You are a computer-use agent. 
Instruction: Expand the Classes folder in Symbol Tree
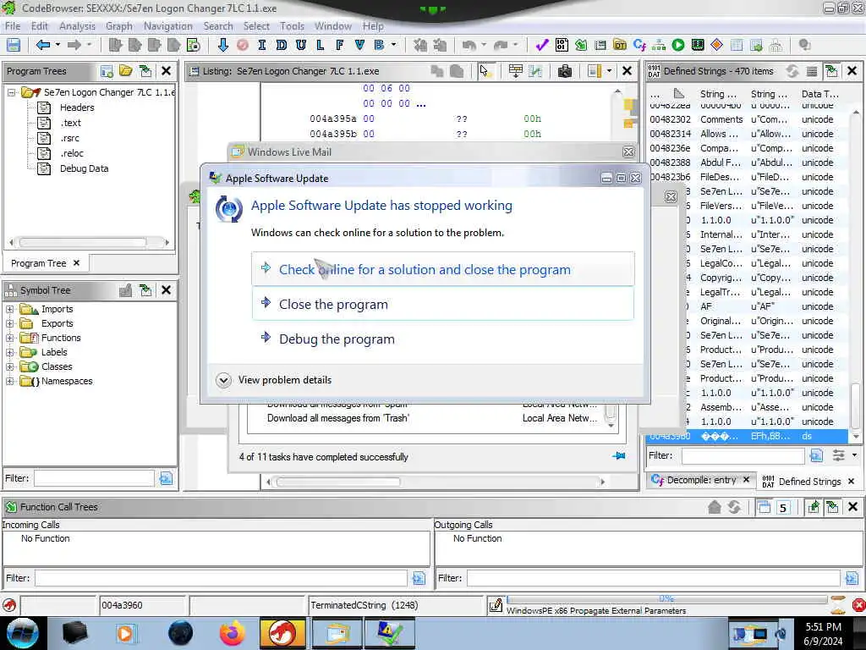click(x=10, y=366)
